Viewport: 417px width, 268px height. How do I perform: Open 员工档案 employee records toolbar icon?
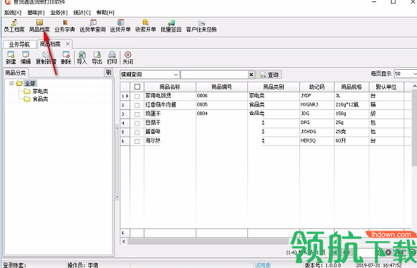click(x=14, y=26)
